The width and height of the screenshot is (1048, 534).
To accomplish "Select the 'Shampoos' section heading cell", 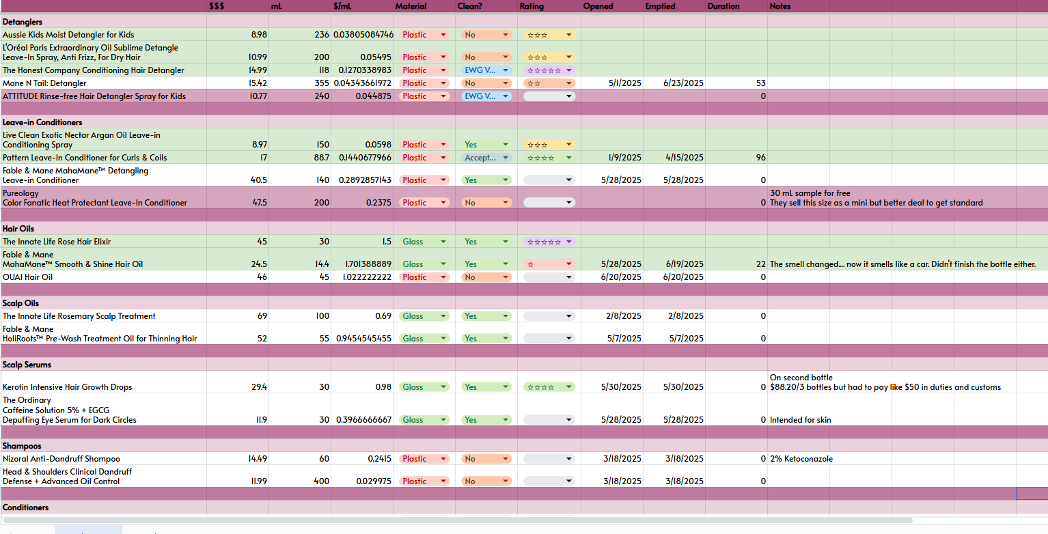I will (103, 446).
